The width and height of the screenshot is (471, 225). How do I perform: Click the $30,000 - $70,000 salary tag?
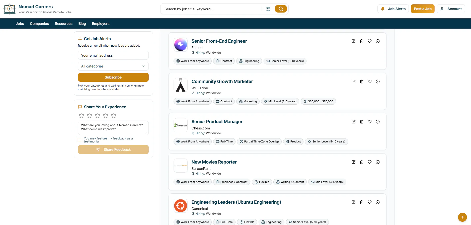(318, 101)
